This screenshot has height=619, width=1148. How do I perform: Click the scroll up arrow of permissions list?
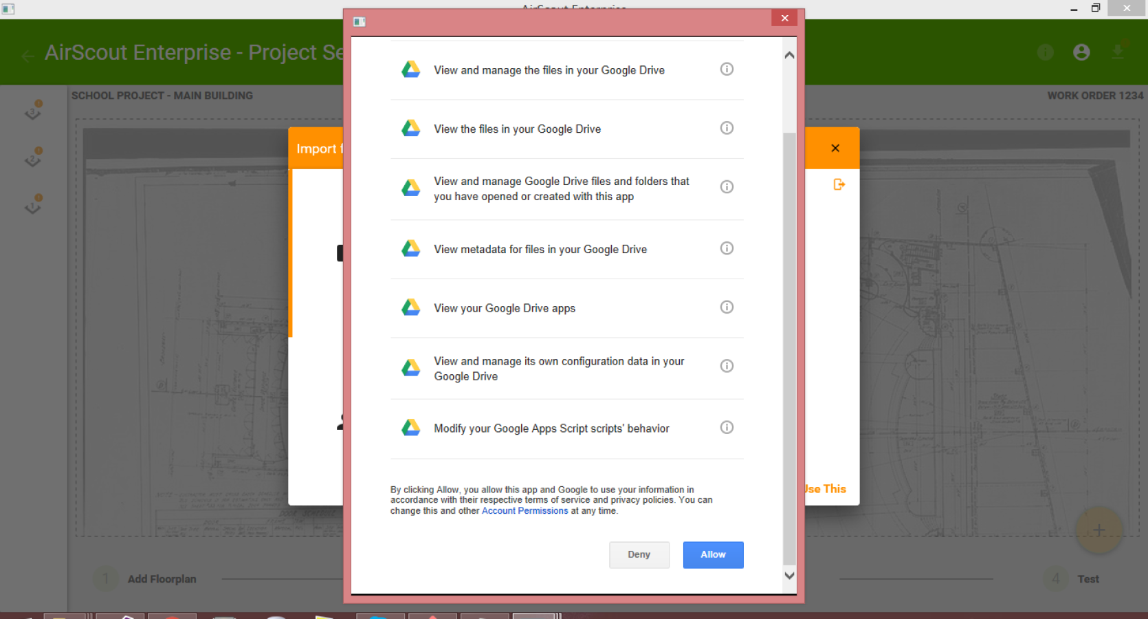pos(789,55)
